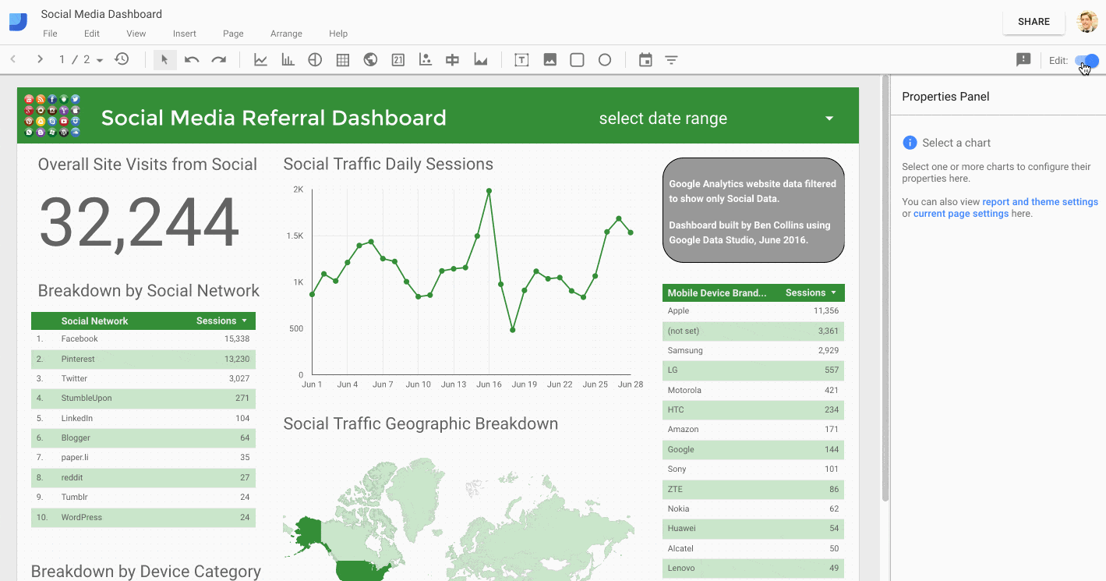Insert a scatter chart

click(x=425, y=59)
